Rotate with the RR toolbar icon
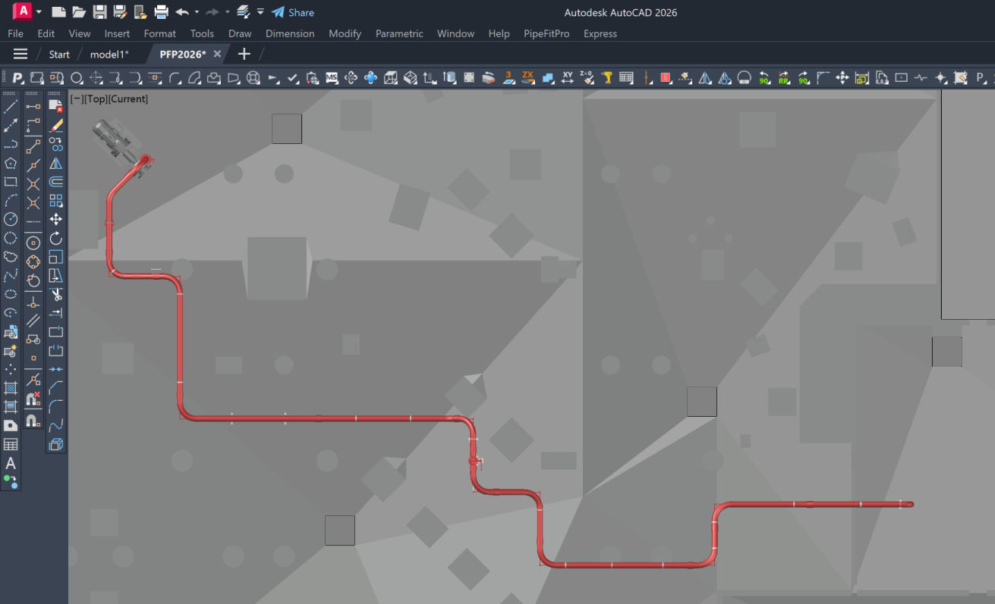This screenshot has width=995, height=604. 784,77
